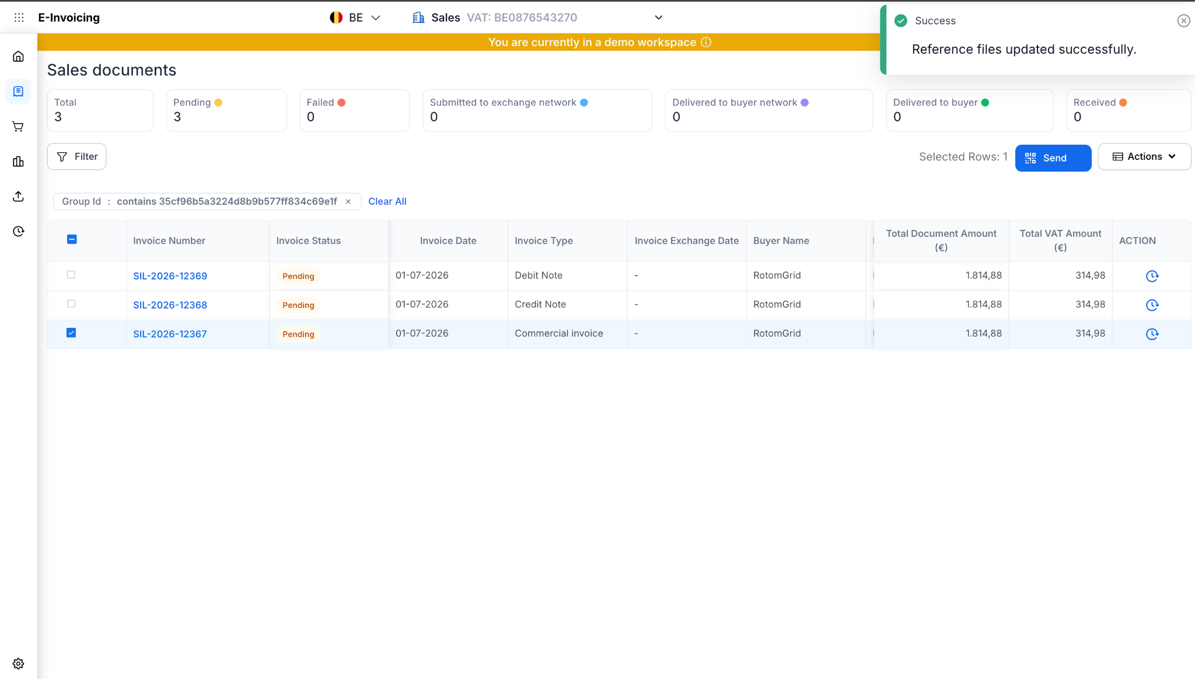Click the demo workspace info icon

[706, 42]
